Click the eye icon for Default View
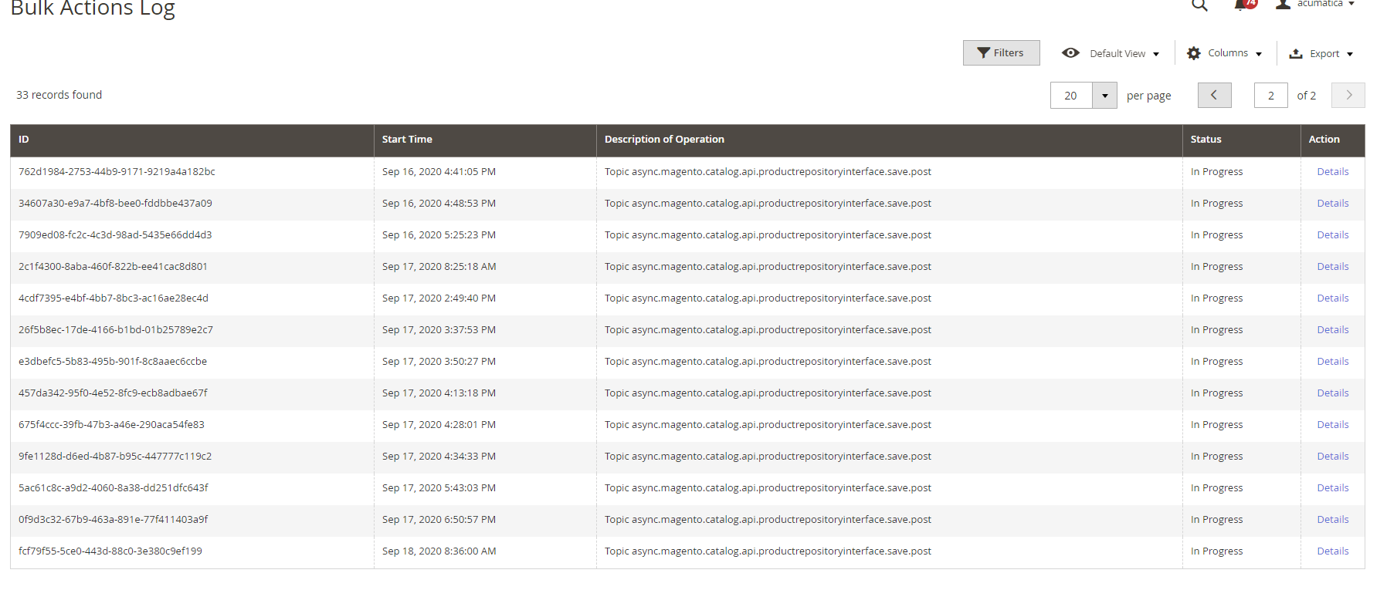Viewport: 1387px width, 590px height. click(x=1070, y=53)
